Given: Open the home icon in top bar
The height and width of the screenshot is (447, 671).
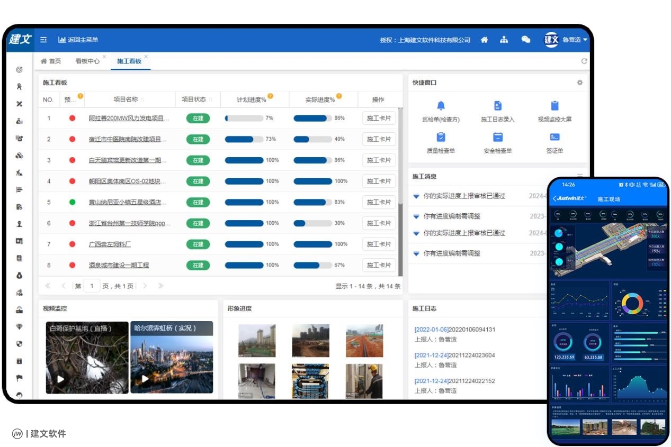Looking at the screenshot, I should point(484,40).
